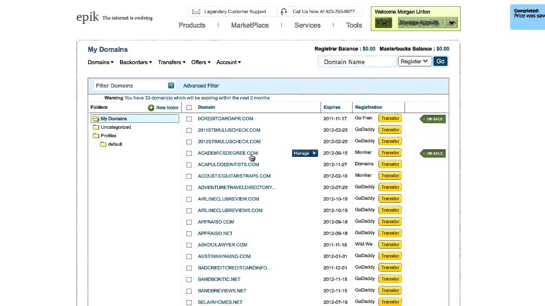Viewport: 545px width, 306px height.
Task: Click the On Sale tag for ACADEMICSDEGREE.COM
Action: pyautogui.click(x=433, y=153)
